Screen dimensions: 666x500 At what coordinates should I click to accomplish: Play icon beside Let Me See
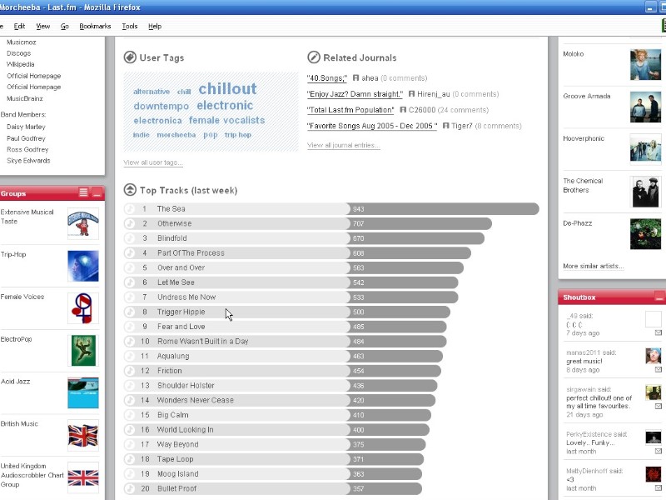click(x=130, y=282)
